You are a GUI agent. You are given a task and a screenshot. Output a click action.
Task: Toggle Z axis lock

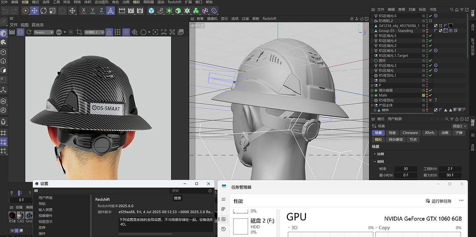click(x=101, y=11)
